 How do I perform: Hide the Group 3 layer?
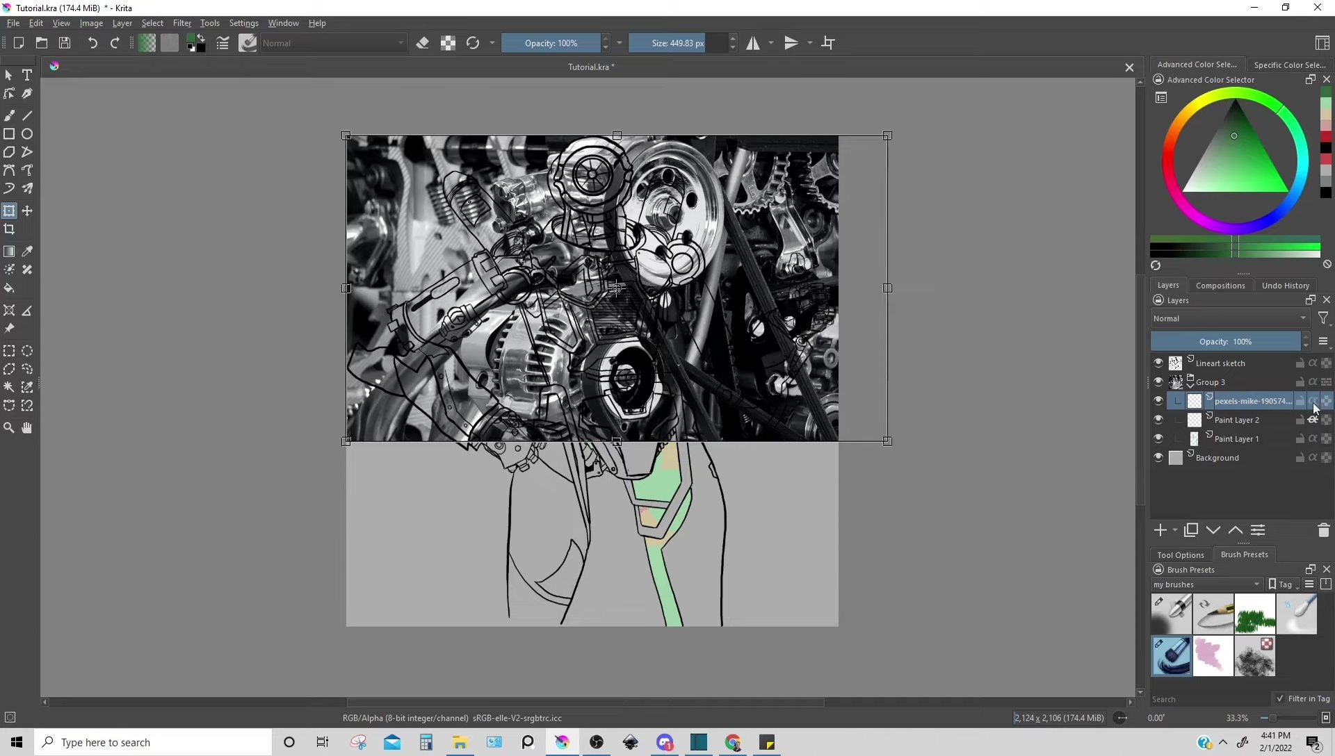point(1158,381)
